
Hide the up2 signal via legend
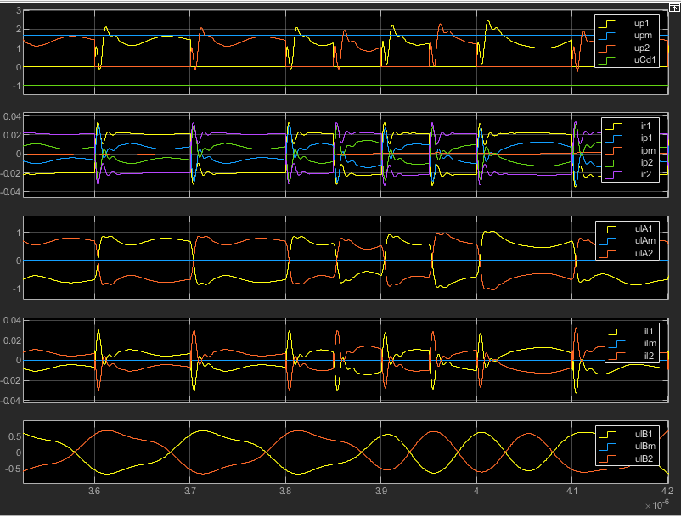(641, 48)
